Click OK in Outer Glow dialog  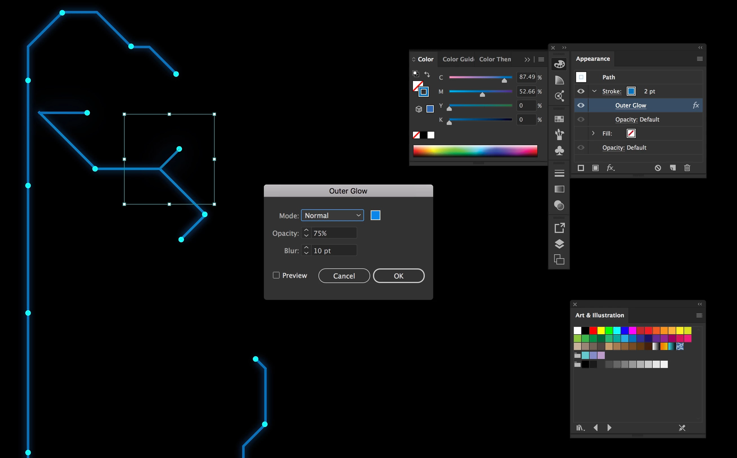399,276
